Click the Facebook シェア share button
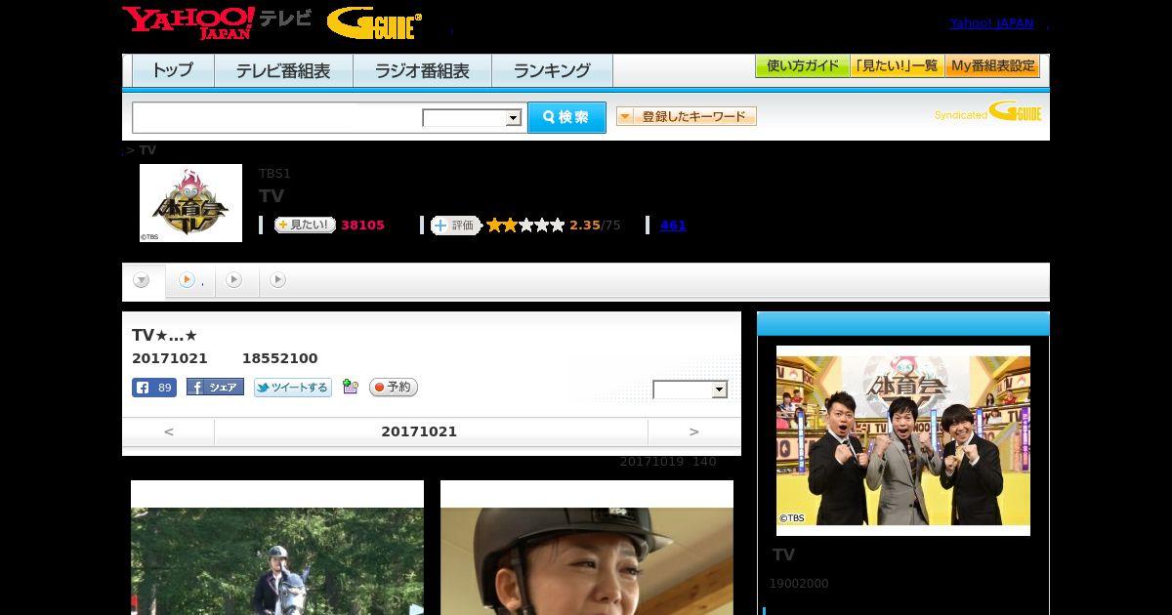The height and width of the screenshot is (615, 1172). pos(215,388)
